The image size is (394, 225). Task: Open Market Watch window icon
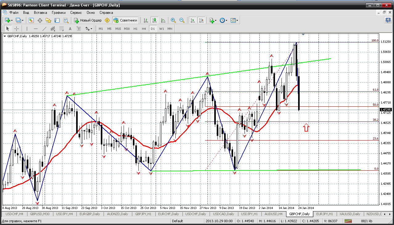tap(31, 20)
